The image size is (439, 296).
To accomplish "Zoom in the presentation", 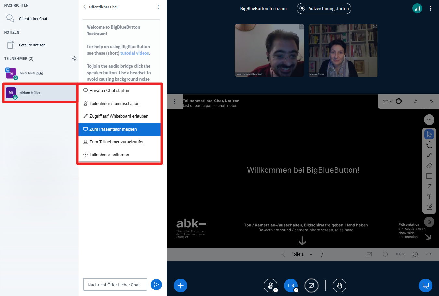I will [x=415, y=254].
